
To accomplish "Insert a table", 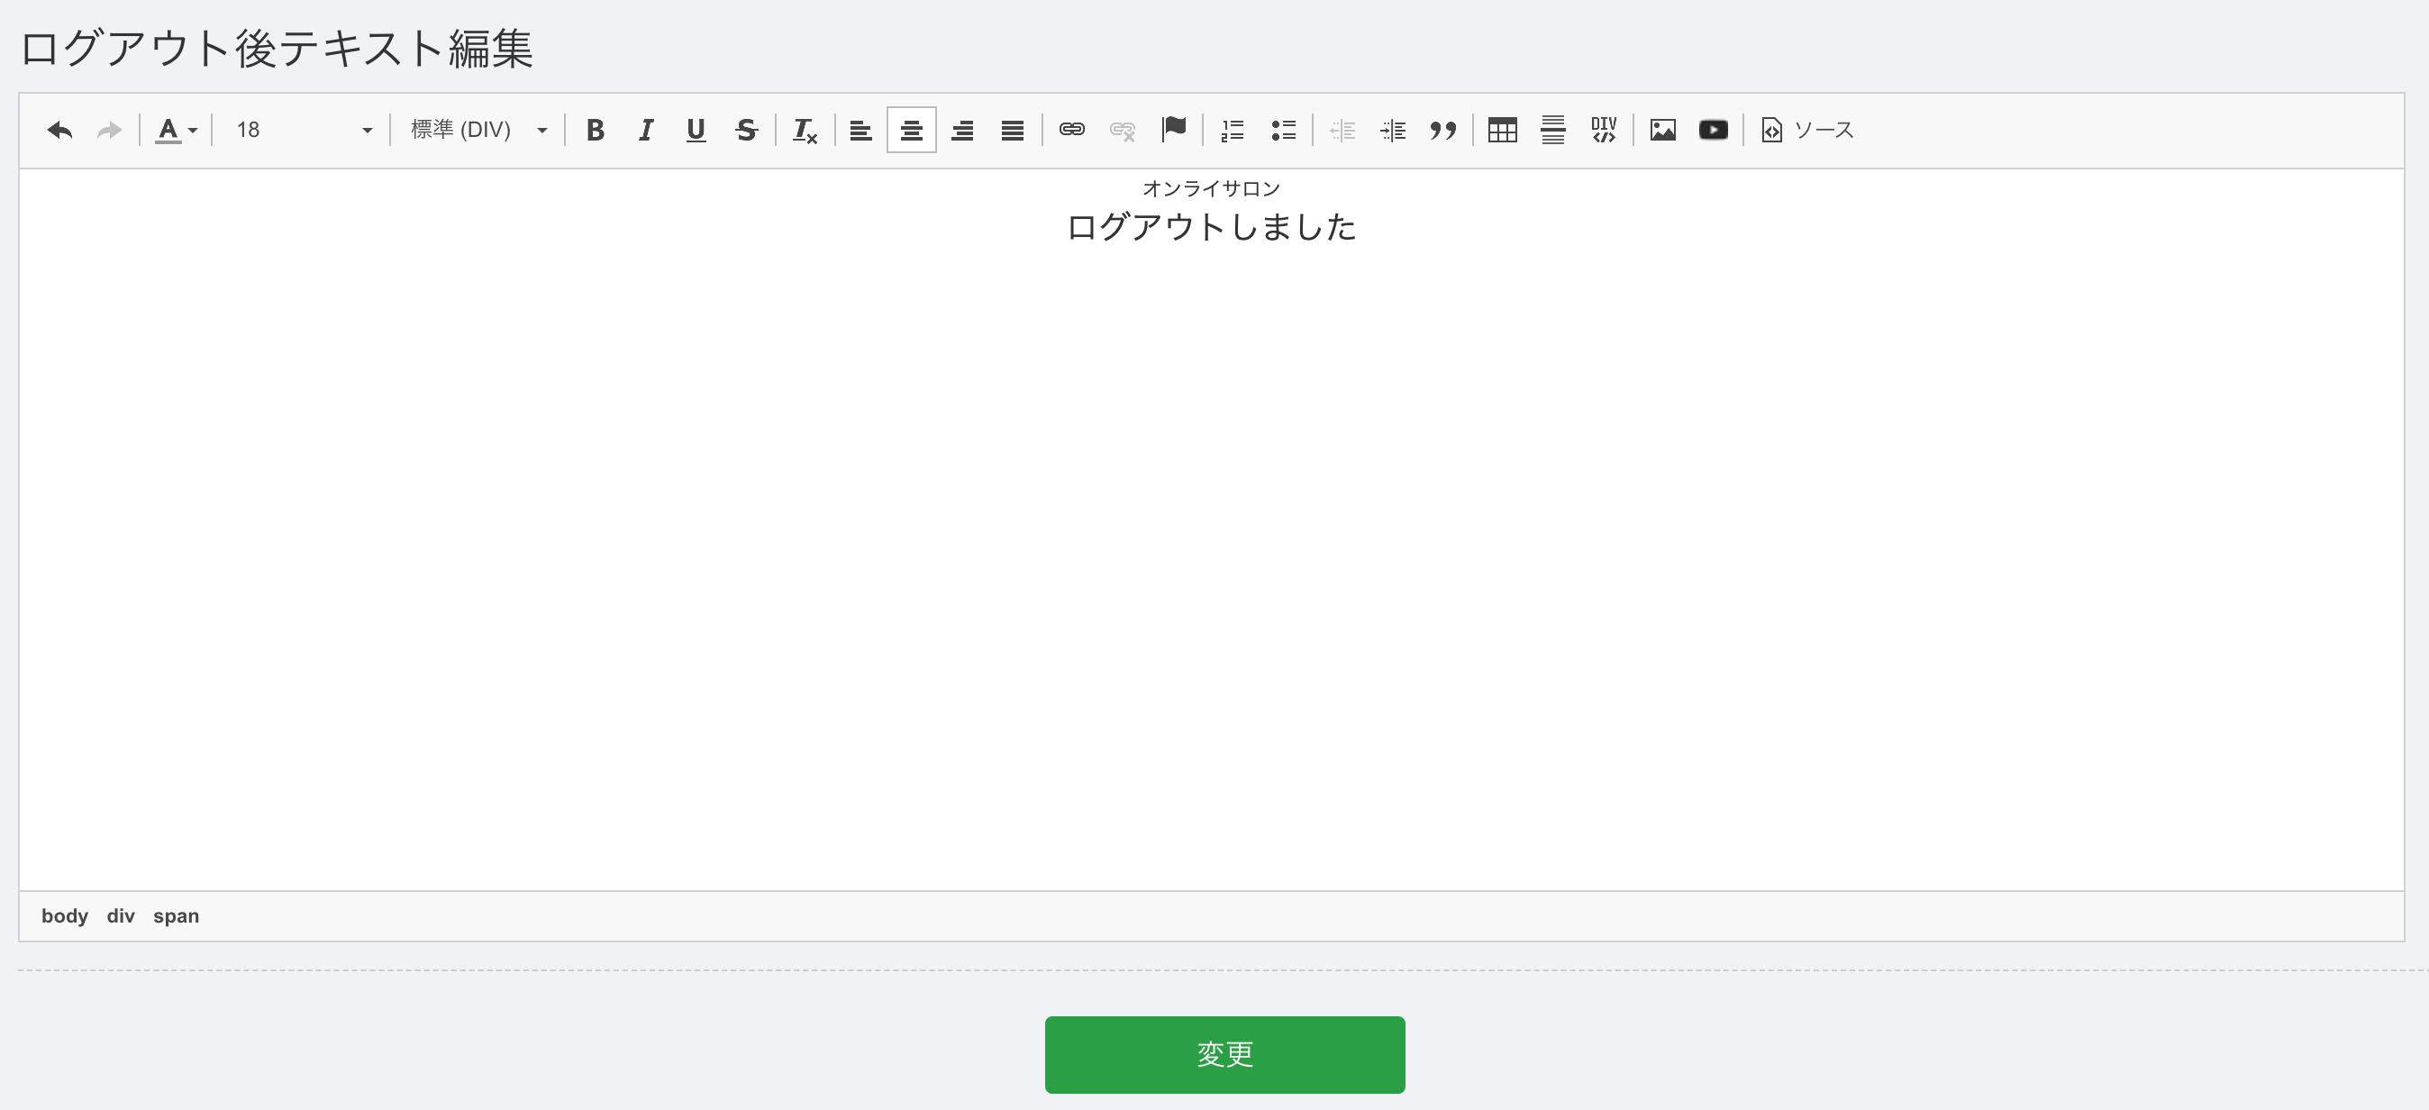I will click(1502, 130).
